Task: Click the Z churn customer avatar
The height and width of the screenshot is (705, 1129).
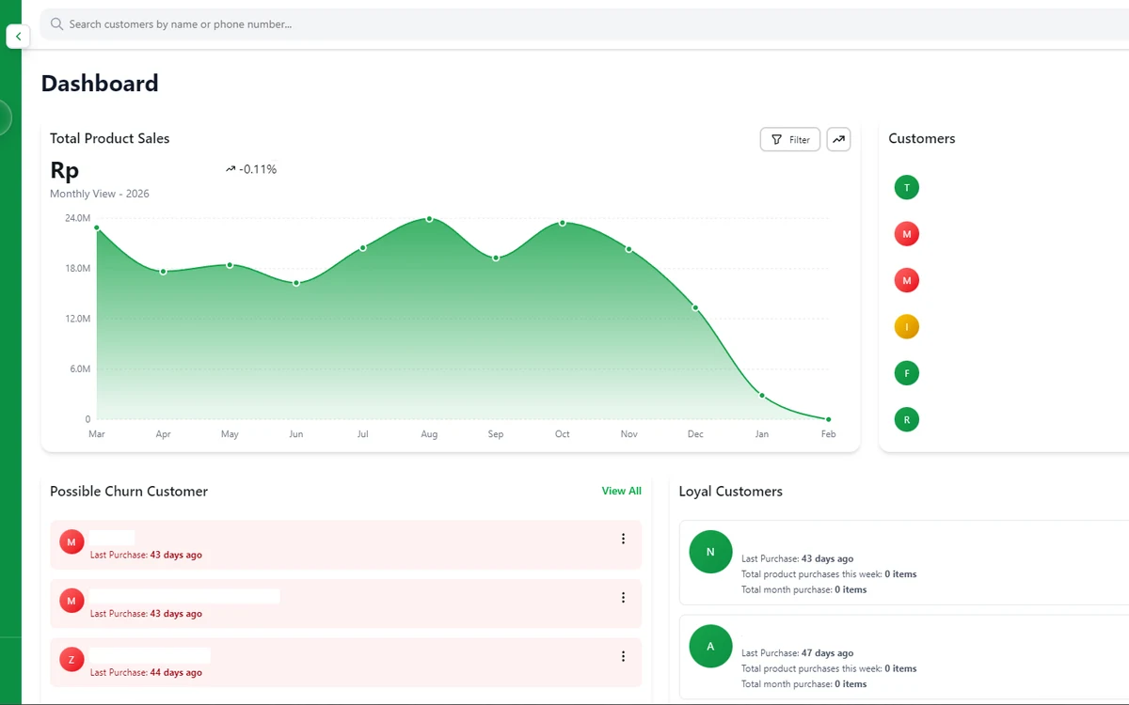Action: tap(72, 660)
